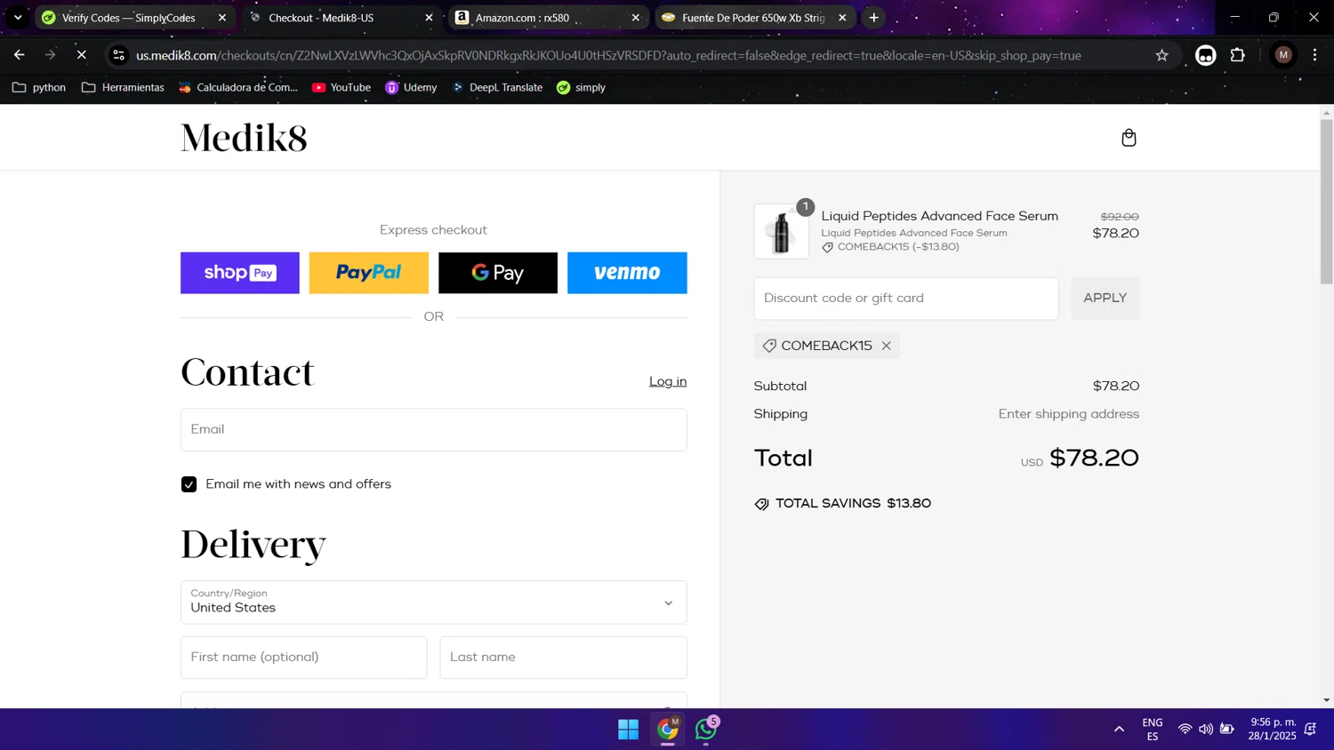
Task: Show hidden system tray icons
Action: click(1119, 730)
